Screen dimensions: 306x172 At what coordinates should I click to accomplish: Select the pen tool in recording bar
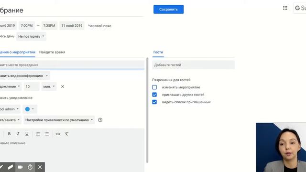pos(1,167)
